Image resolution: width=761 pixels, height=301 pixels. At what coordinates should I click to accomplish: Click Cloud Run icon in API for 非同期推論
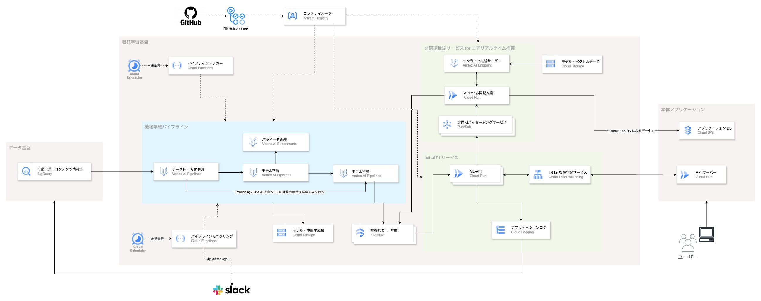453,95
